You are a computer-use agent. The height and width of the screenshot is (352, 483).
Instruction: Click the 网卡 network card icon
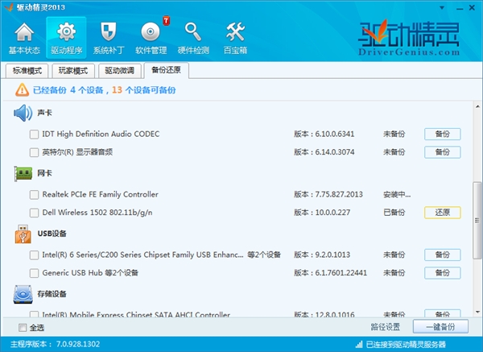pyautogui.click(x=23, y=173)
